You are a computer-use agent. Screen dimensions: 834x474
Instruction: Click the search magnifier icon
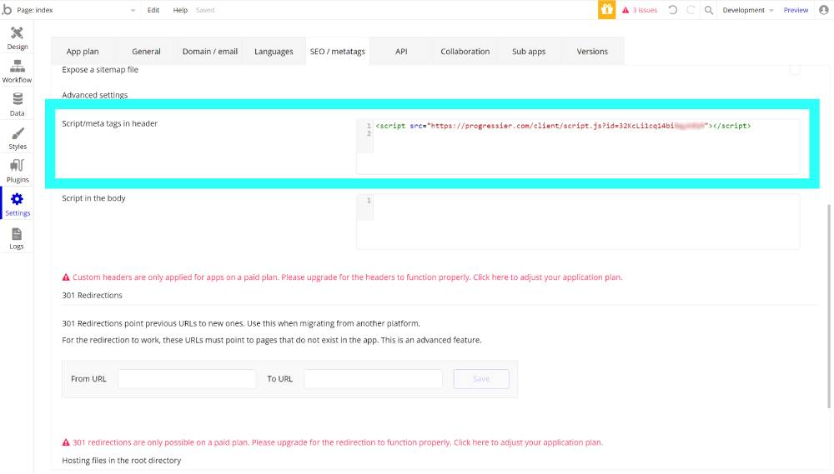708,9
